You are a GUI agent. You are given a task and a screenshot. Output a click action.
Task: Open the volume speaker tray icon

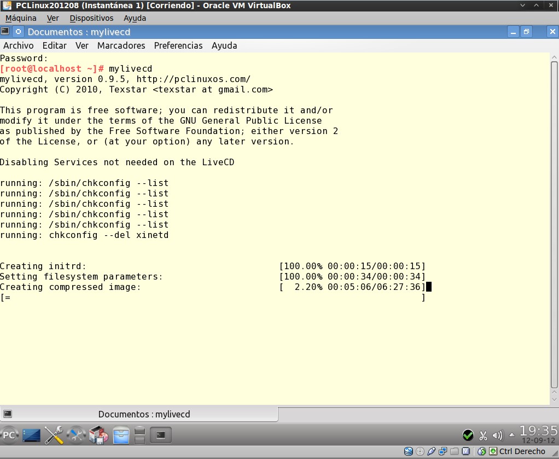tap(497, 436)
